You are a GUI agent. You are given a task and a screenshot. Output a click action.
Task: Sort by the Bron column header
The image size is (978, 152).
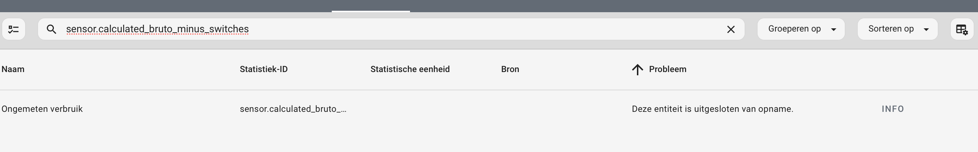(510, 69)
